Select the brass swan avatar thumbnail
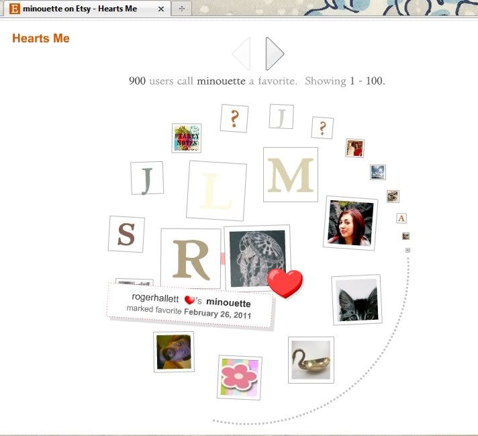This screenshot has width=478, height=436. 311,360
